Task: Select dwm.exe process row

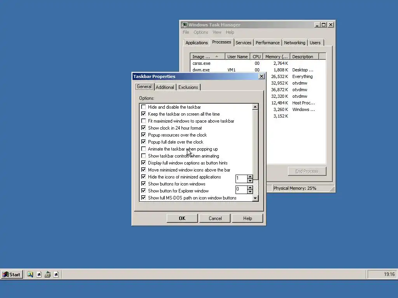Action: (258, 70)
